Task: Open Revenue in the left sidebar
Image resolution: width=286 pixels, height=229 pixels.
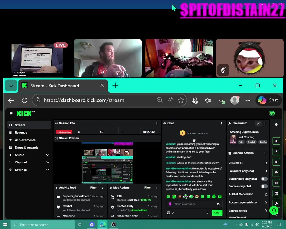Action: tap(29, 133)
